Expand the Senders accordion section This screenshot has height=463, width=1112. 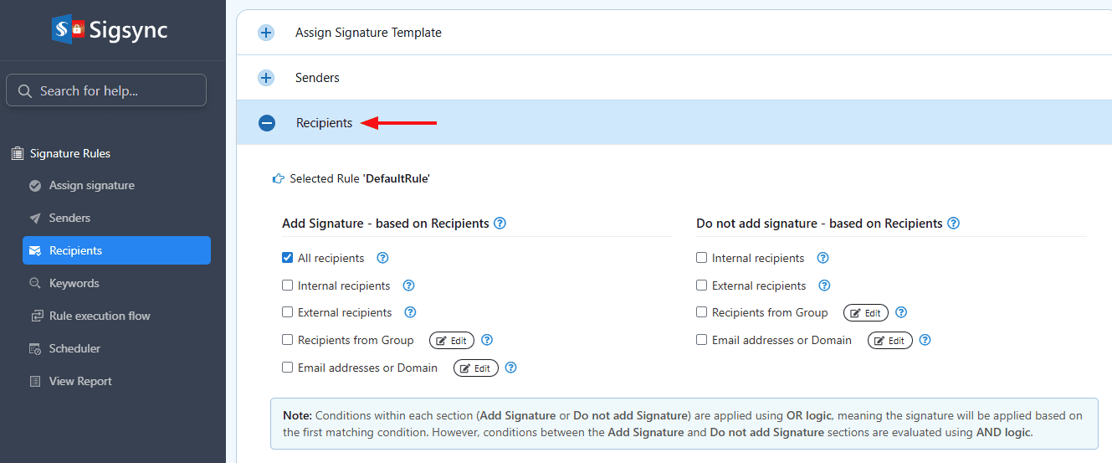pyautogui.click(x=266, y=78)
